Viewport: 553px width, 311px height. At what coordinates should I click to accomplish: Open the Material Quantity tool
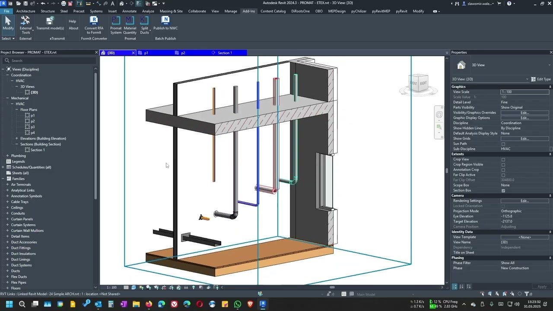pos(130,25)
